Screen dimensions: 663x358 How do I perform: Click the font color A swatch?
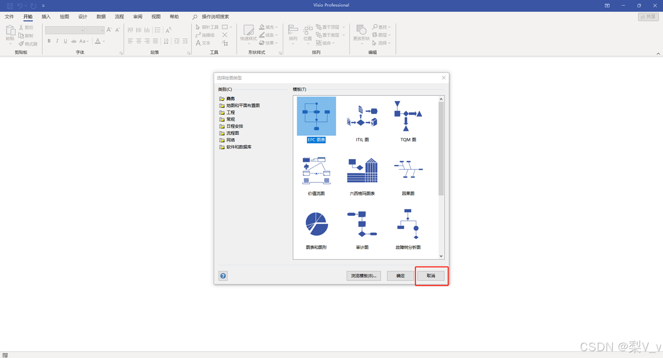[x=98, y=41]
